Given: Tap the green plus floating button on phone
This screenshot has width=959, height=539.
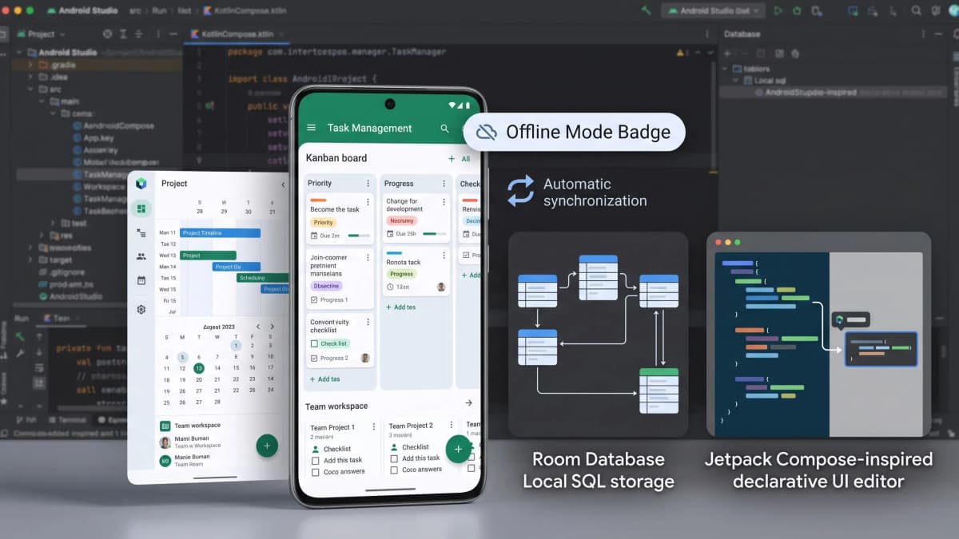Looking at the screenshot, I should point(458,449).
